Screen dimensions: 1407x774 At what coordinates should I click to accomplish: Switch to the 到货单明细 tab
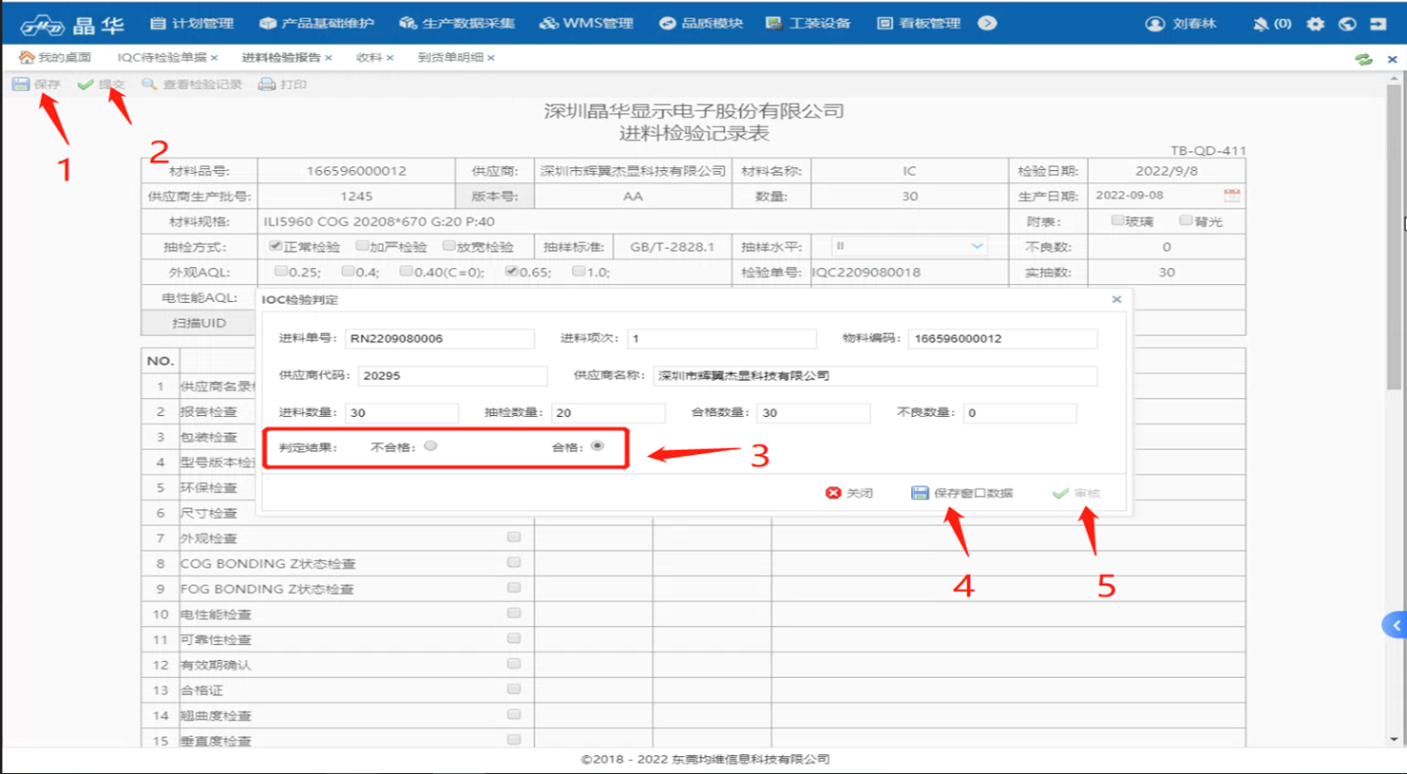(450, 58)
